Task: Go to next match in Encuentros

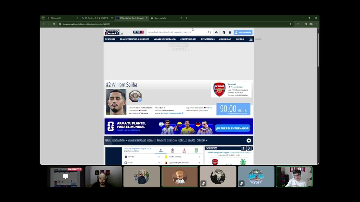Action: click(249, 148)
